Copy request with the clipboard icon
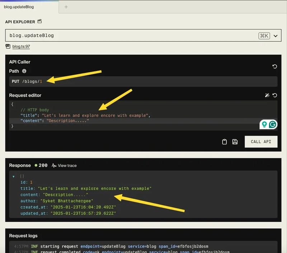Viewport: 287px width, 253px height. [225, 142]
